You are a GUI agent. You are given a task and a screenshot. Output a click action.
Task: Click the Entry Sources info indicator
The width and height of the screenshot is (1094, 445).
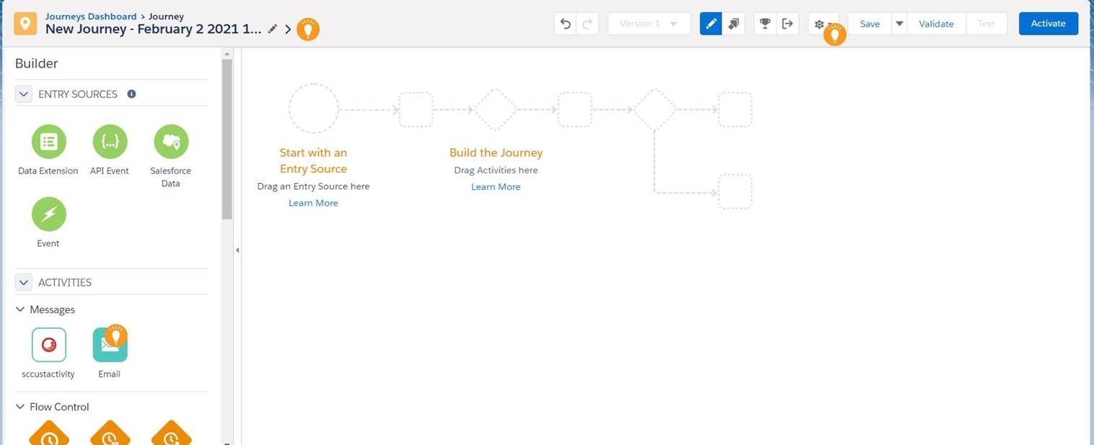click(131, 94)
